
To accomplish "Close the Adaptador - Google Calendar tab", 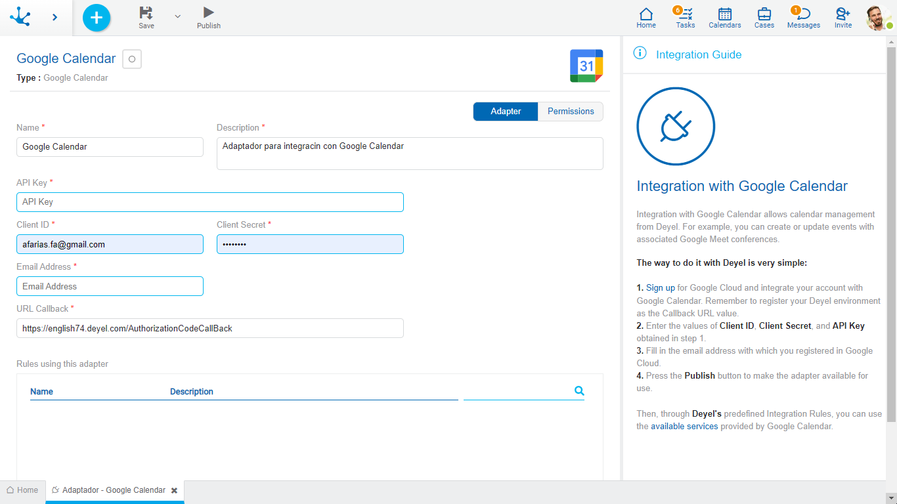I will coord(174,490).
